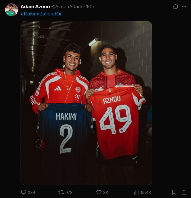Bookmark this post
Viewport: 191px width, 198px height.
tap(174, 192)
